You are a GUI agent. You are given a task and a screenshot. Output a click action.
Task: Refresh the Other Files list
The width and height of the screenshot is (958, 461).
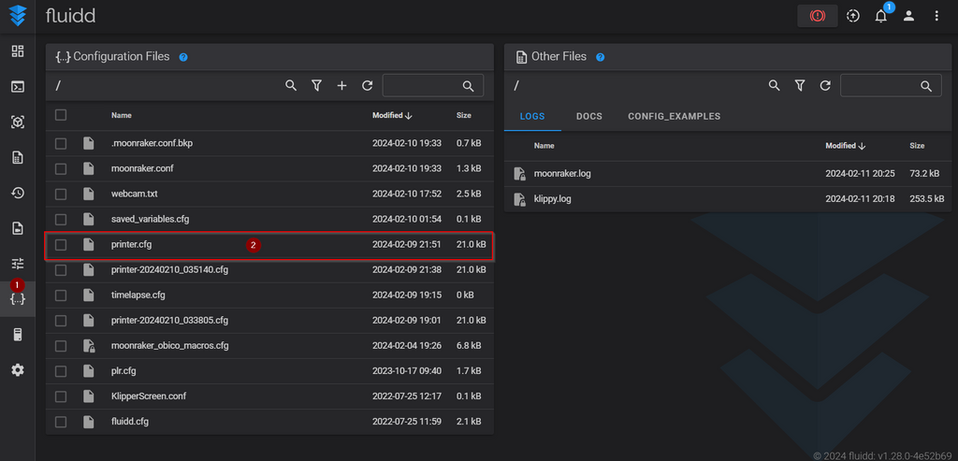point(825,85)
